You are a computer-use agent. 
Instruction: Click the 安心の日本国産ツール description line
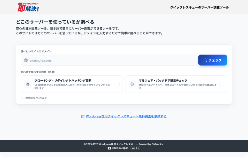(68, 29)
